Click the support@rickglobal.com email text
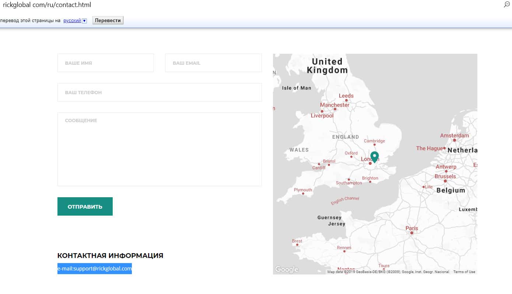This screenshot has height=294, width=512. 103,269
